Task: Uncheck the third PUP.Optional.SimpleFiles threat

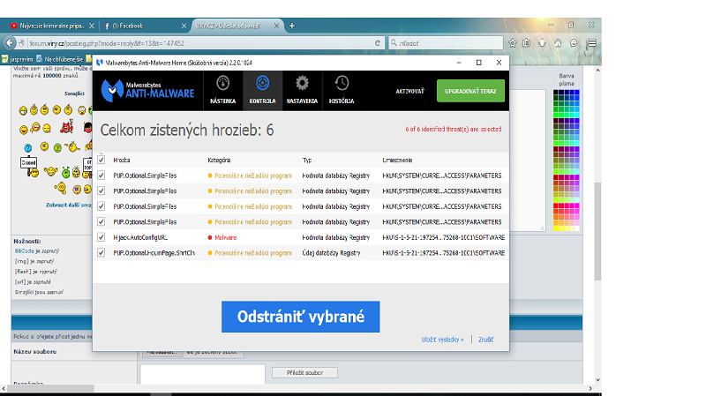Action: pos(101,206)
